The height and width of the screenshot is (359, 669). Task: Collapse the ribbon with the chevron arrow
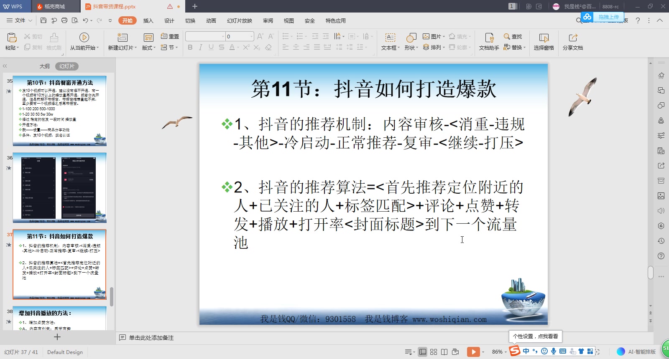coord(660,20)
